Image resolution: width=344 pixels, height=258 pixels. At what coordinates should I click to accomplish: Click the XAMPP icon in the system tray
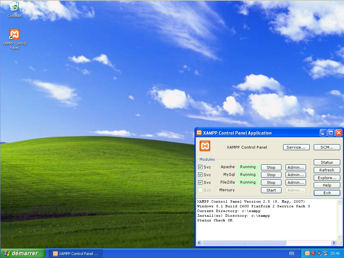pos(307,253)
